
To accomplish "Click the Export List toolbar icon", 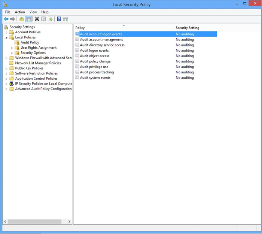I will click(x=50, y=19).
